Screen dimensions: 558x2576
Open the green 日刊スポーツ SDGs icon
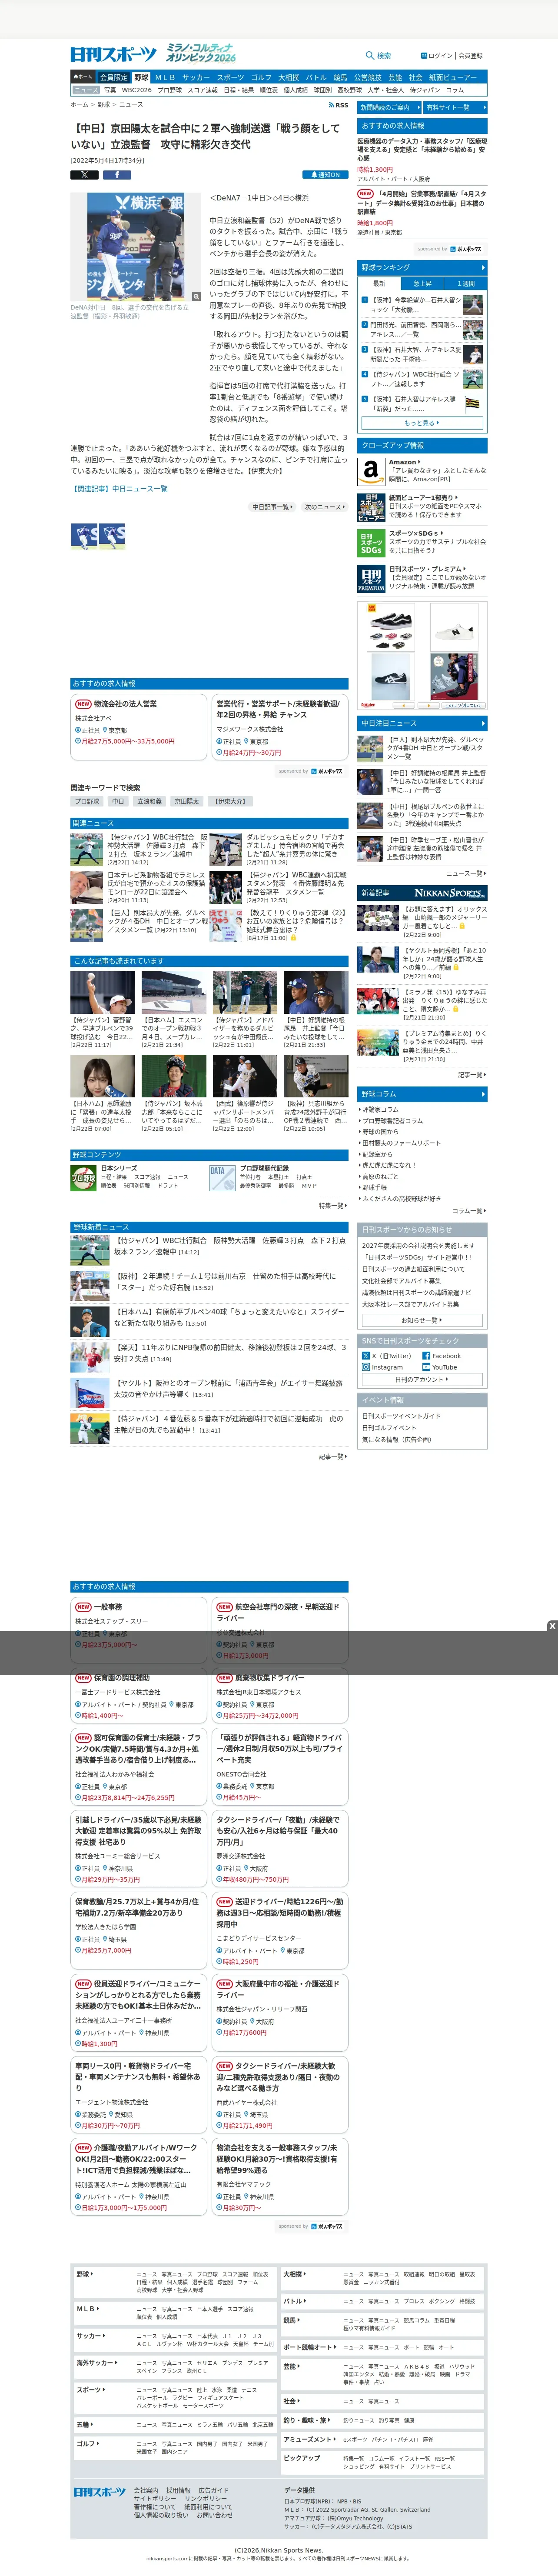tap(371, 542)
